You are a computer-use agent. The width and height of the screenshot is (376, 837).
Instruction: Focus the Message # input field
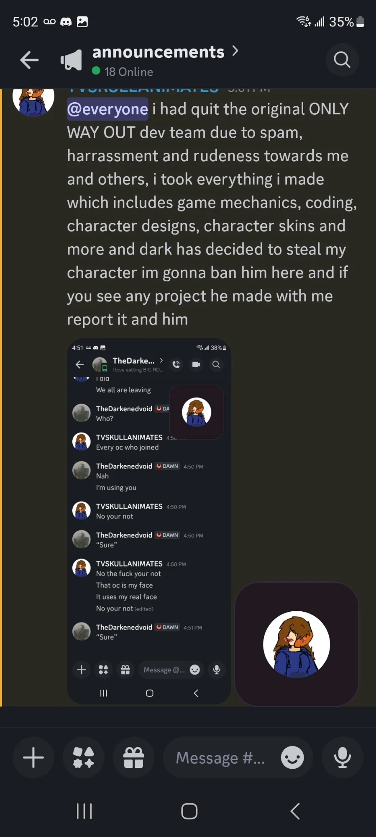220,757
